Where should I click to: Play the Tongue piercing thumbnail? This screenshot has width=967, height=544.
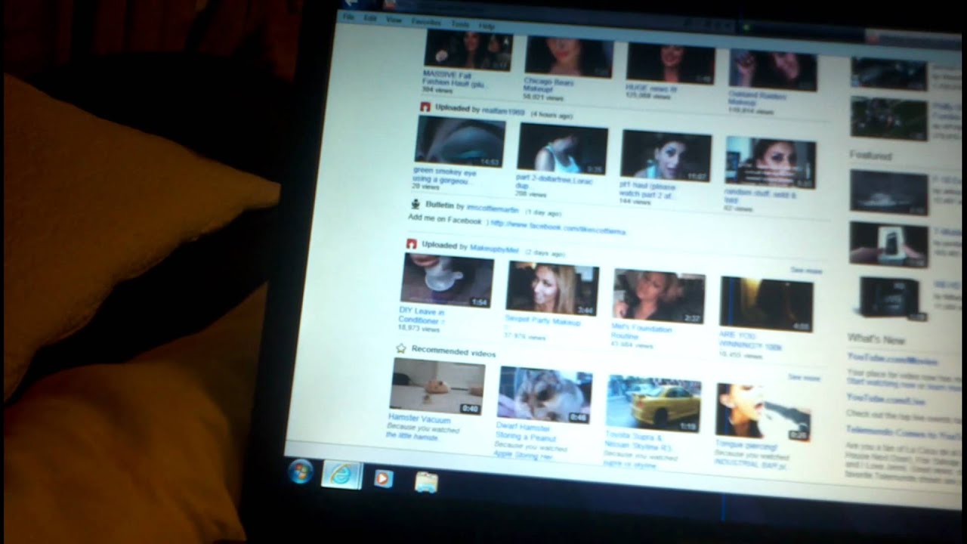[x=763, y=412]
